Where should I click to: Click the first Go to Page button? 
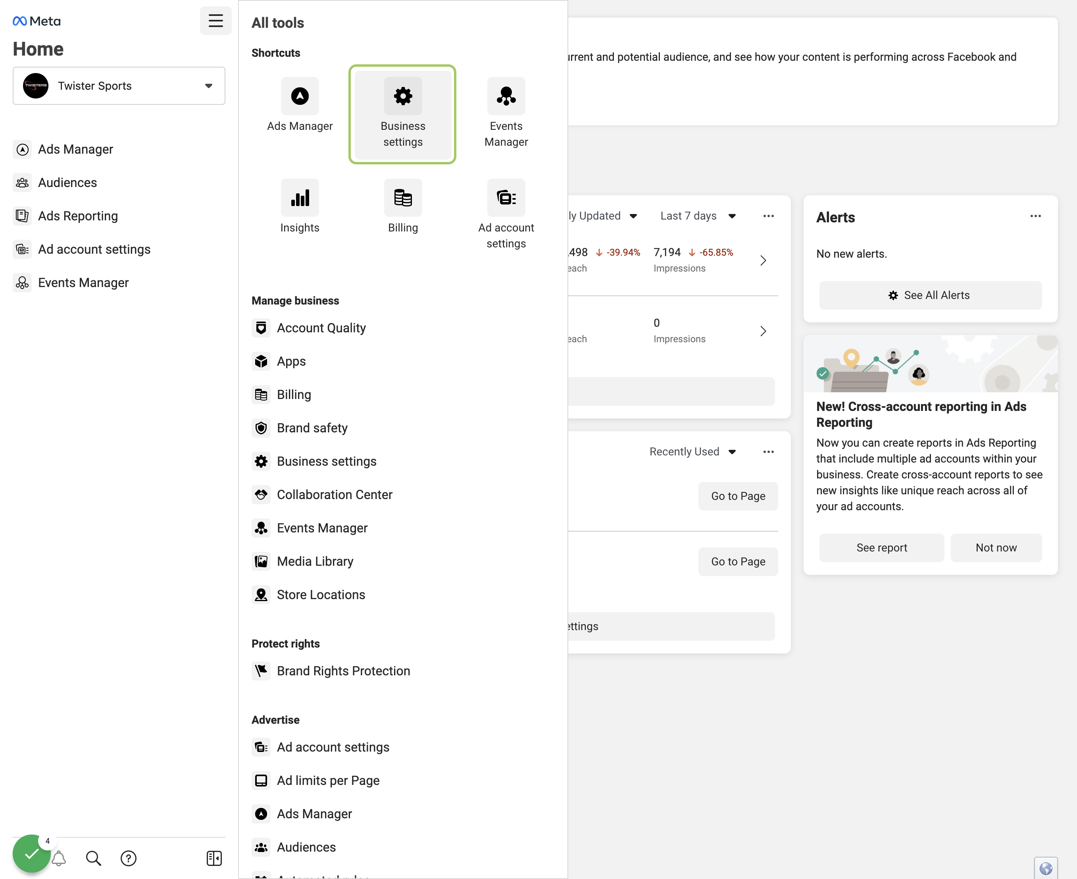(738, 496)
